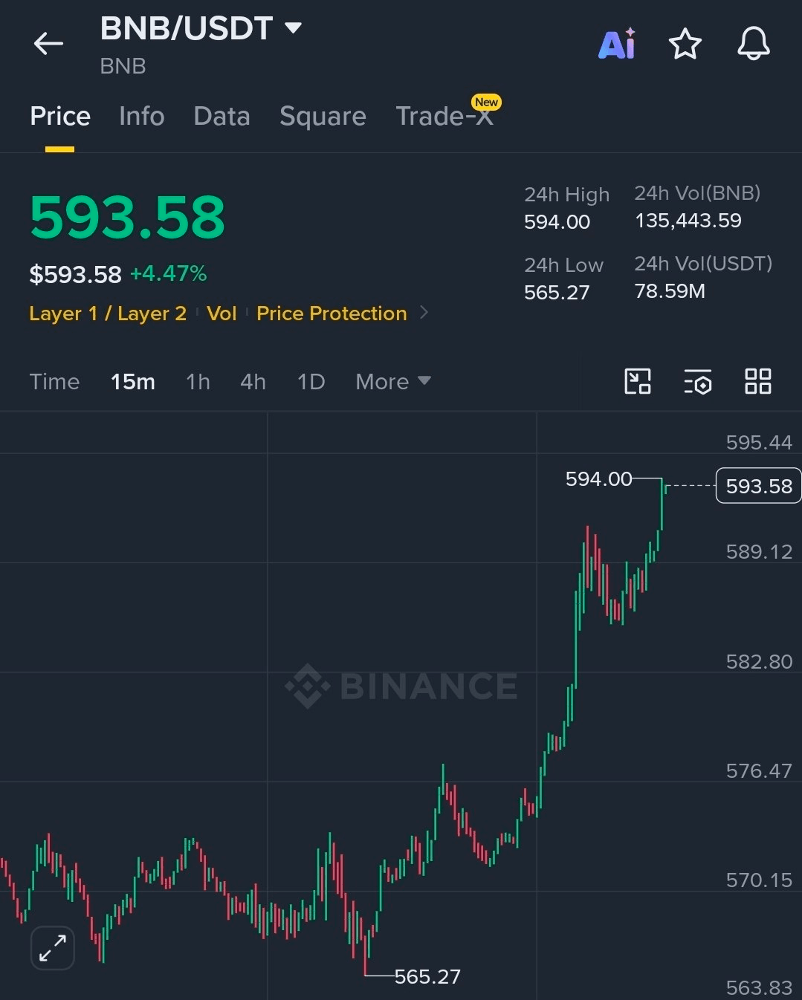Switch to the Info tab
Image resolution: width=802 pixels, height=1000 pixels.
pos(141,116)
